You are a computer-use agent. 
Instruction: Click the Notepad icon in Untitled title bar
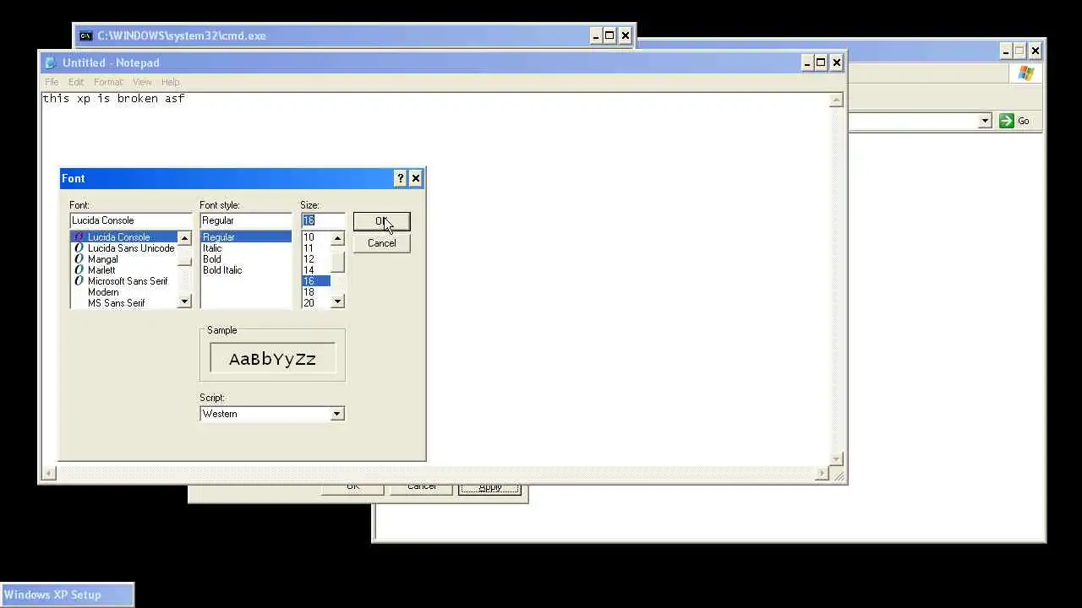point(51,62)
